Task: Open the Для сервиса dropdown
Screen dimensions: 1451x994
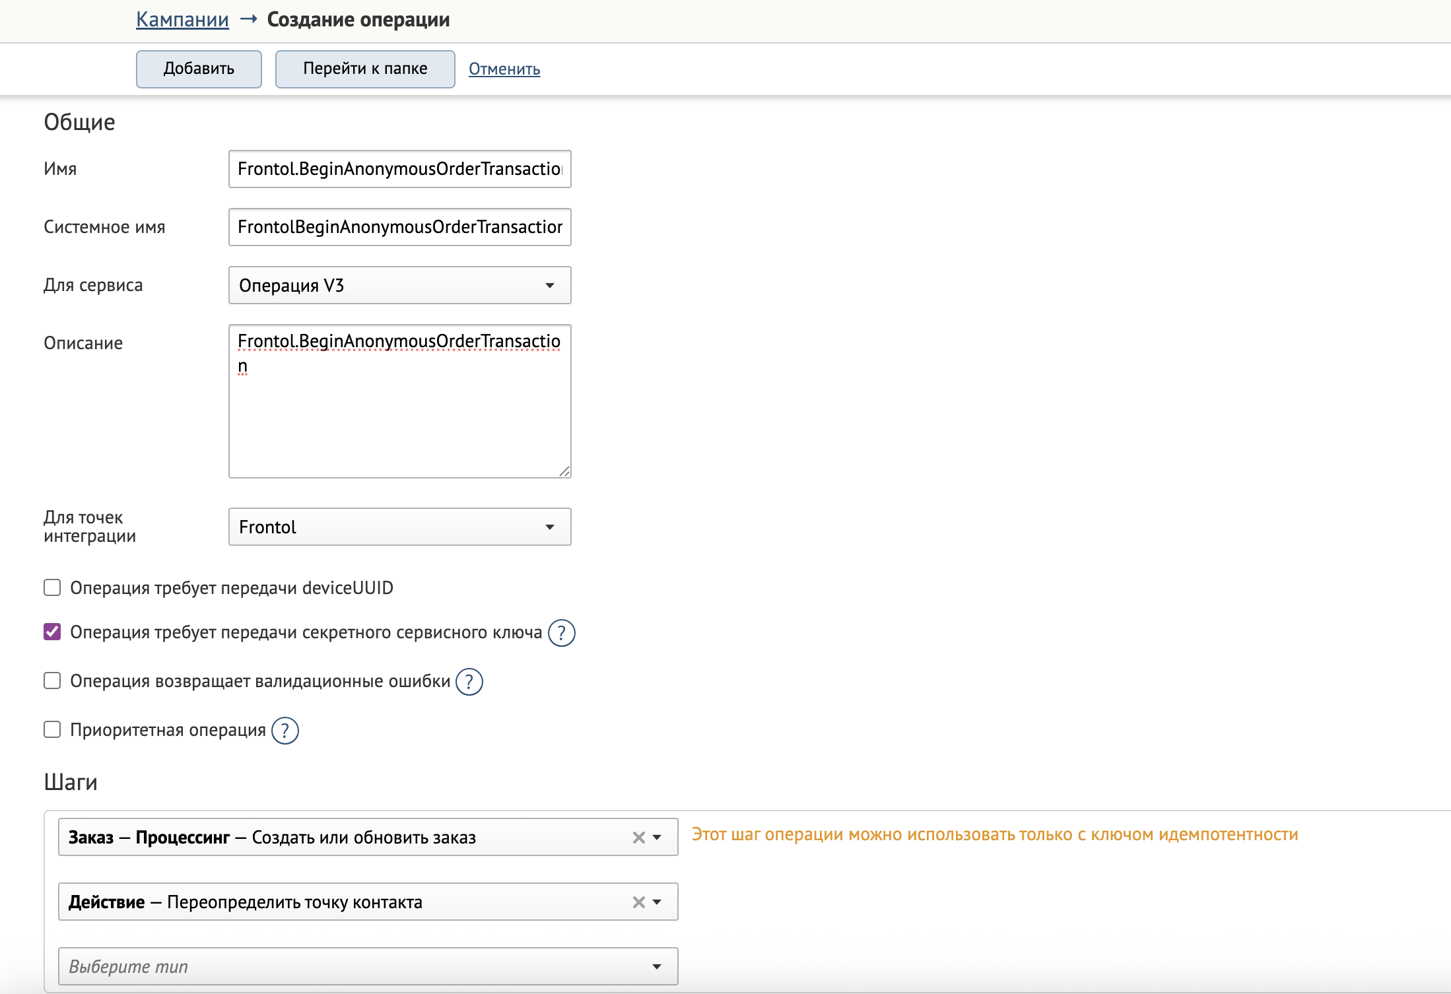Action: [x=399, y=285]
